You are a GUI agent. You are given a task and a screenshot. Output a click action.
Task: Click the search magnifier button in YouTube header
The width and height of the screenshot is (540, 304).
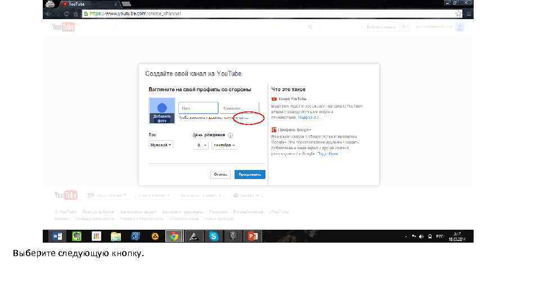point(310,27)
